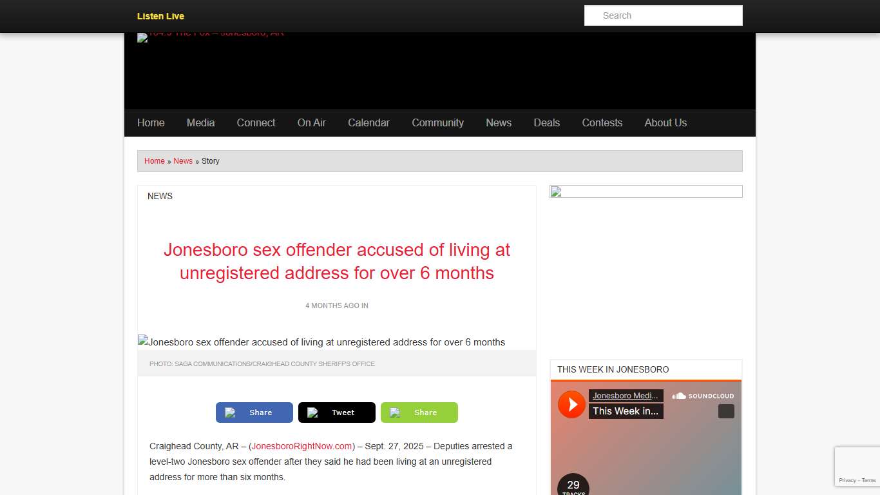
Task: Open the Media navigation dropdown
Action: pos(200,122)
